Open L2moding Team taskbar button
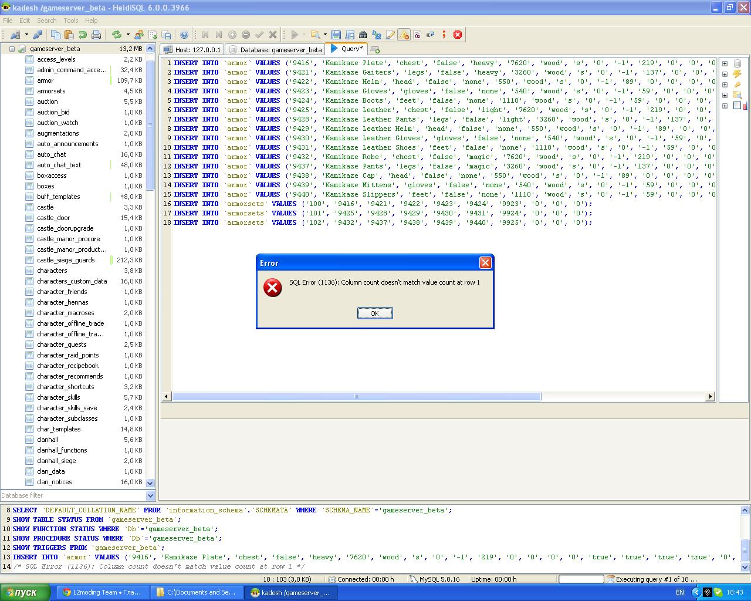 [102, 593]
